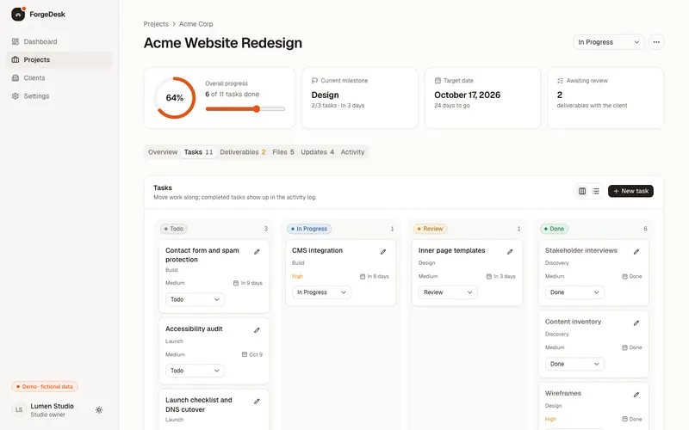The width and height of the screenshot is (689, 430).
Task: Edit the Content inventory task
Action: pyautogui.click(x=636, y=323)
